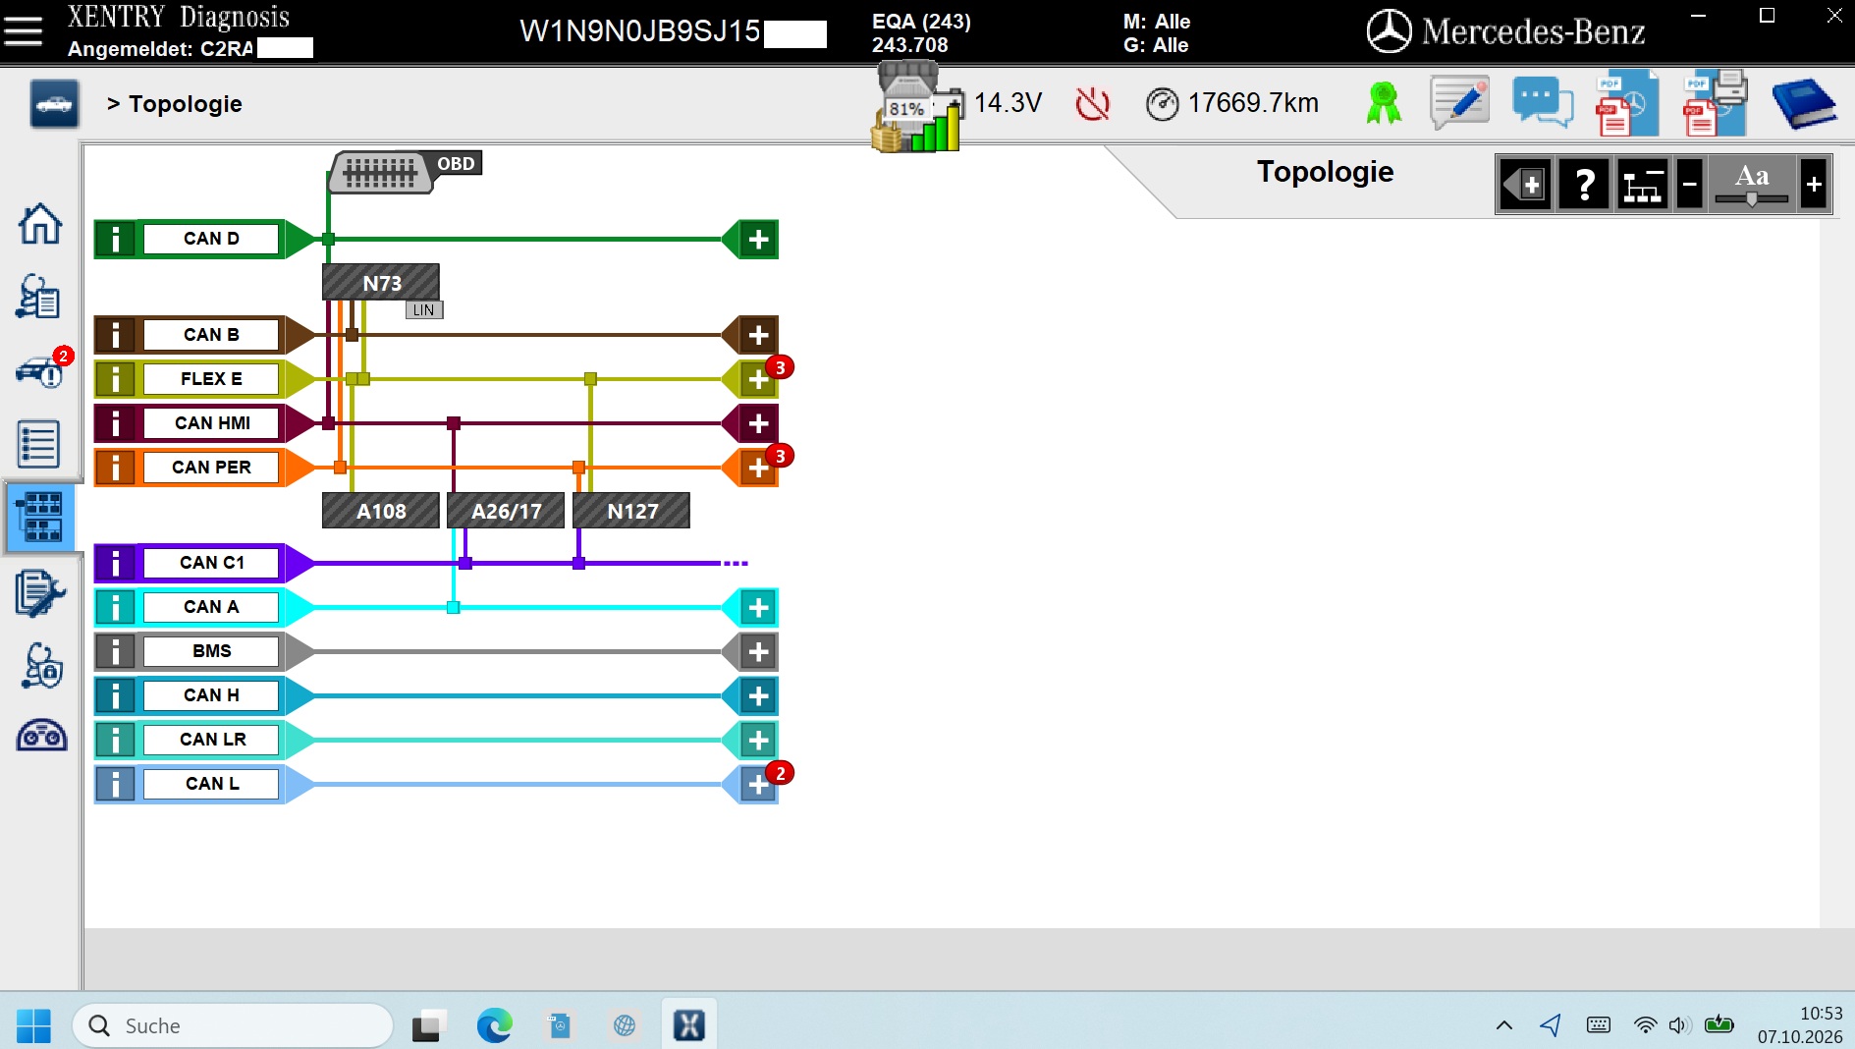The width and height of the screenshot is (1855, 1049).
Task: Select the A26/17 control unit node
Action: 506,511
